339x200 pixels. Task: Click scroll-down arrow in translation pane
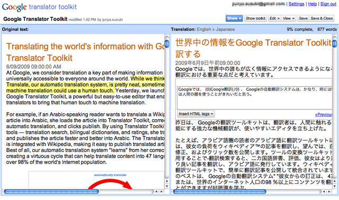335,186
